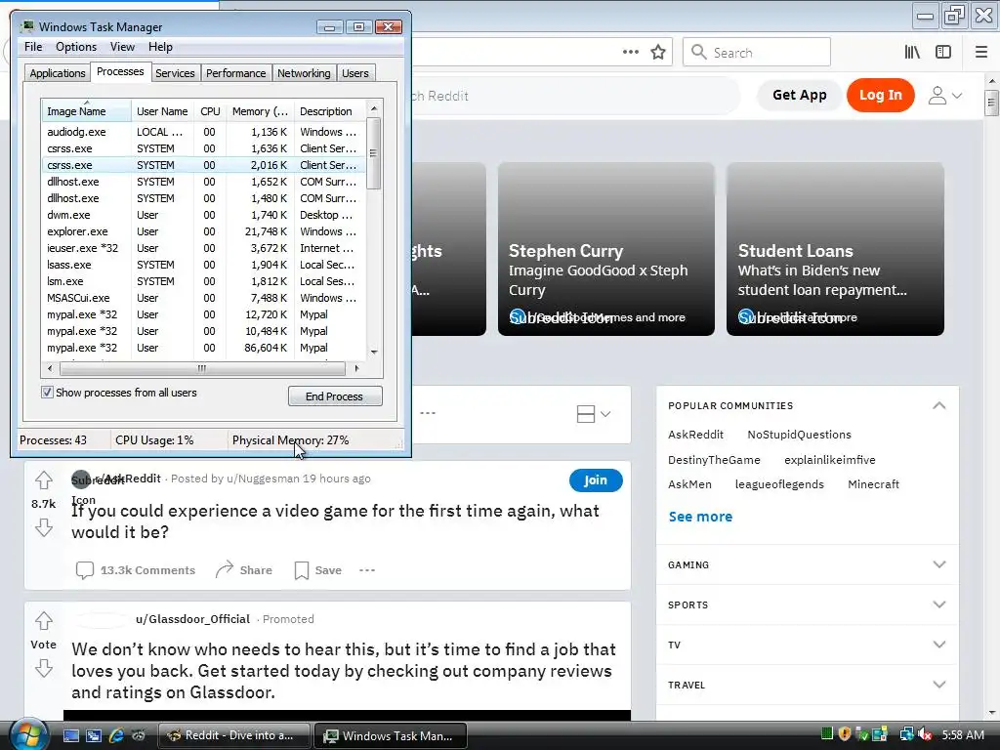Open the NoStupidQuestions community link

pyautogui.click(x=799, y=435)
